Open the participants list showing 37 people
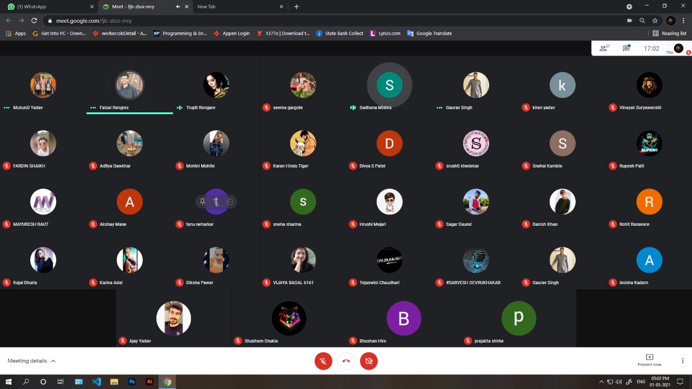 604,48
